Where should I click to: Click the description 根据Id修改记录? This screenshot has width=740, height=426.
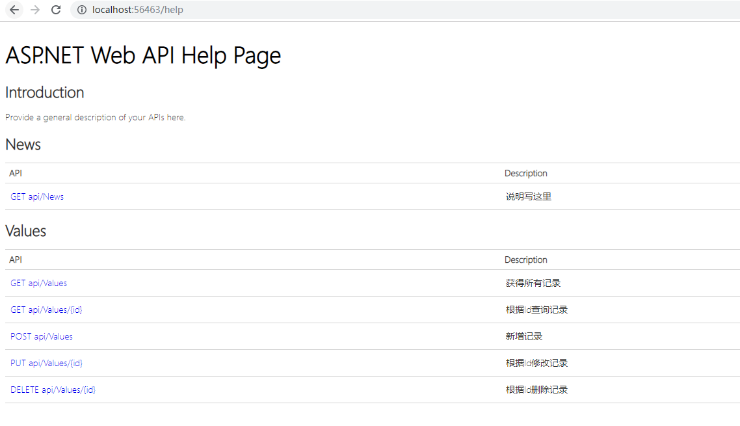coord(536,363)
